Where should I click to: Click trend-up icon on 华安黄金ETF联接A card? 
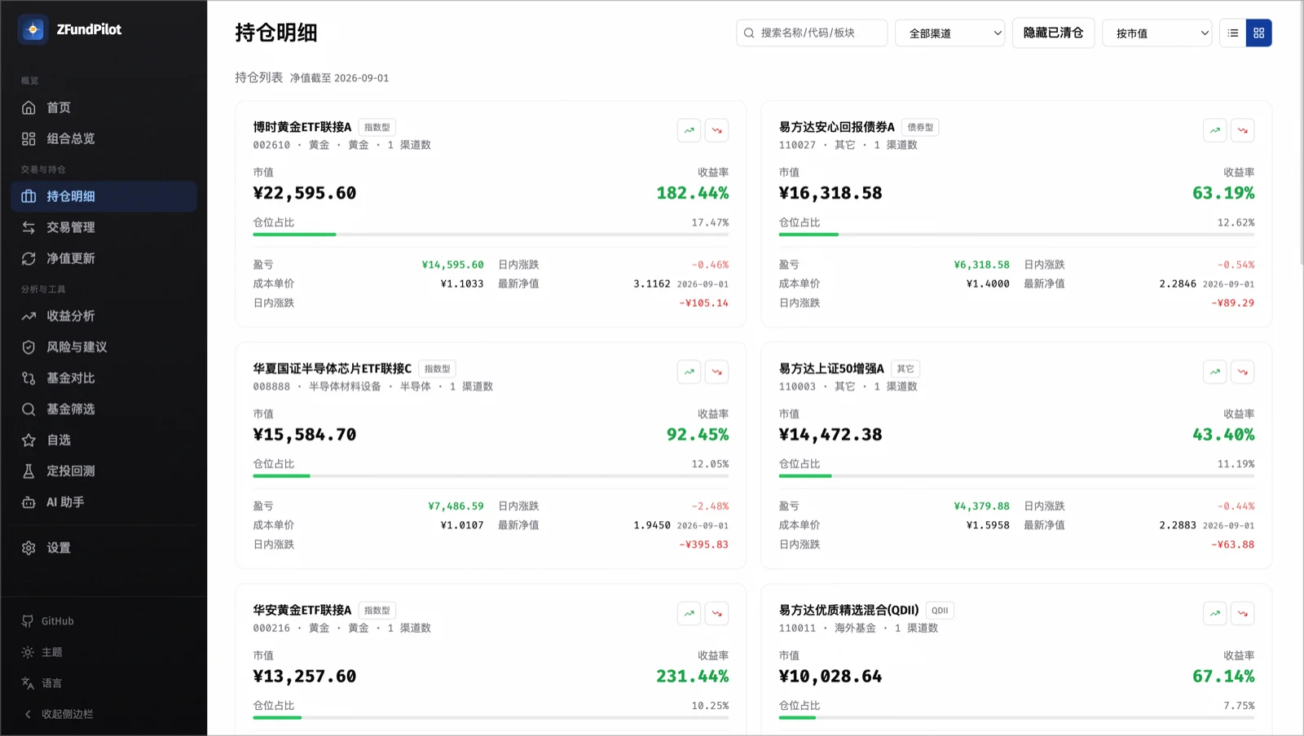(689, 614)
